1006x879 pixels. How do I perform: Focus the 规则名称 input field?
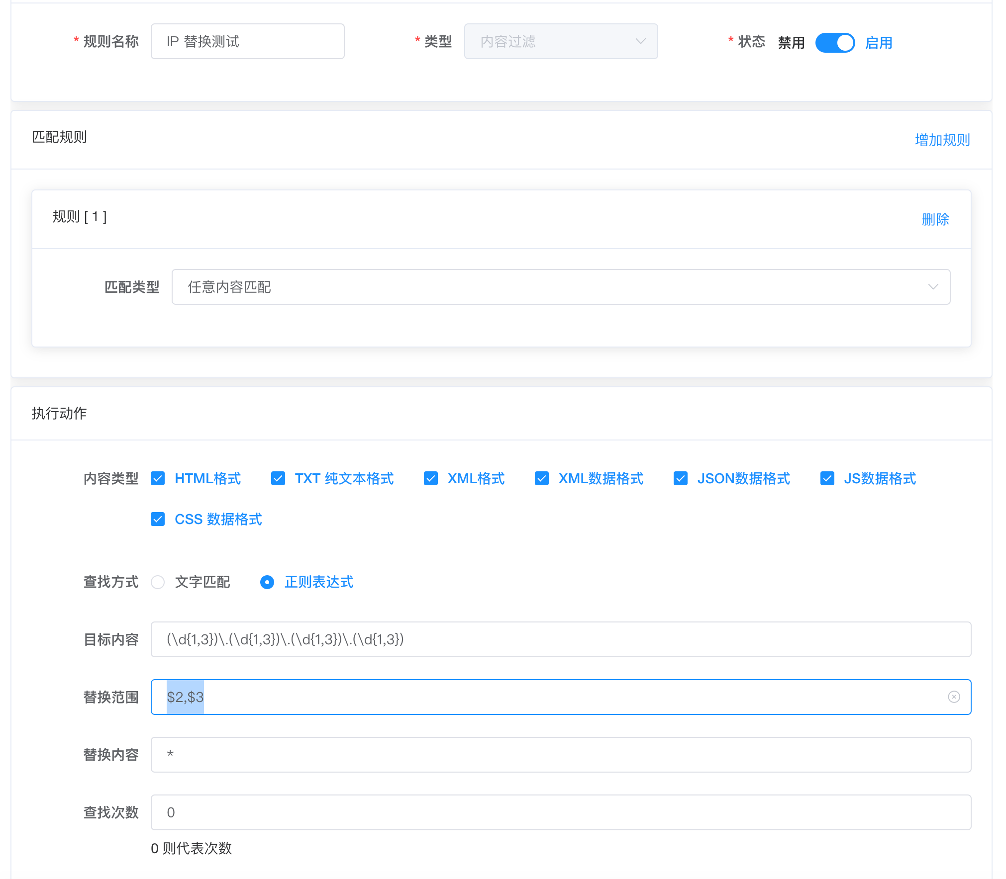[248, 41]
